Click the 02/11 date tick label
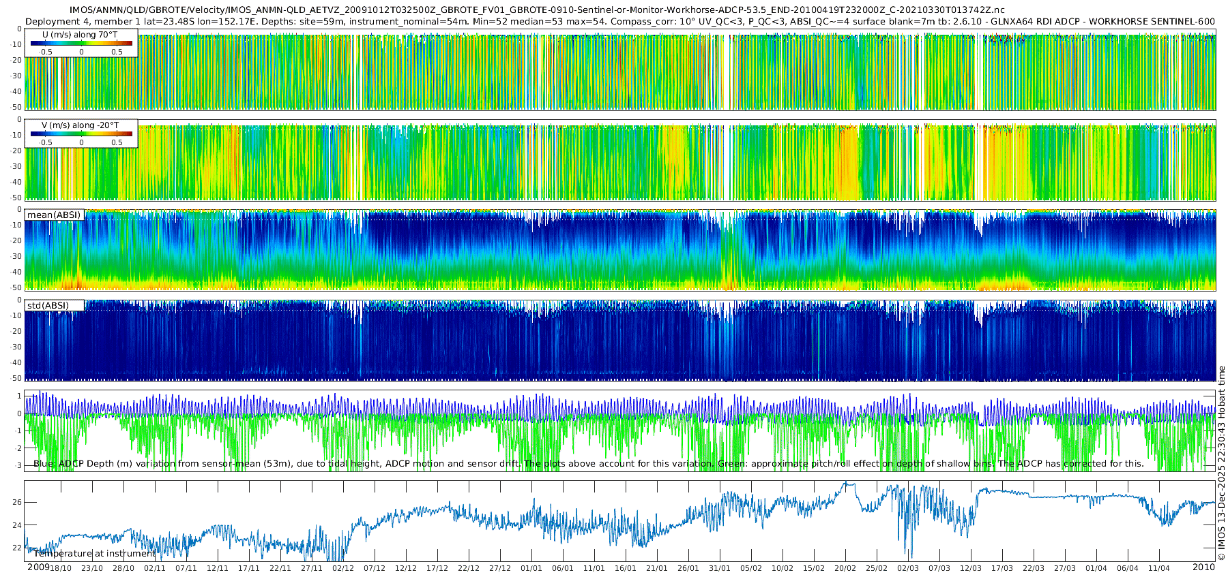1228x579 pixels. [155, 569]
